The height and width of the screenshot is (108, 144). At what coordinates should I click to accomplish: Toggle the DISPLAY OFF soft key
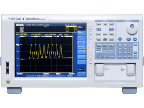(82, 57)
